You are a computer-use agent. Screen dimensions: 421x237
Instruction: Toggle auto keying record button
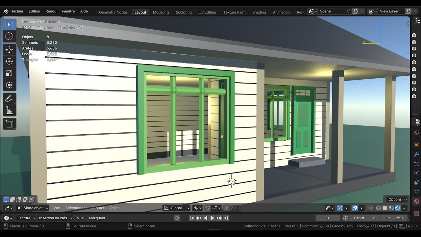pyautogui.click(x=177, y=218)
